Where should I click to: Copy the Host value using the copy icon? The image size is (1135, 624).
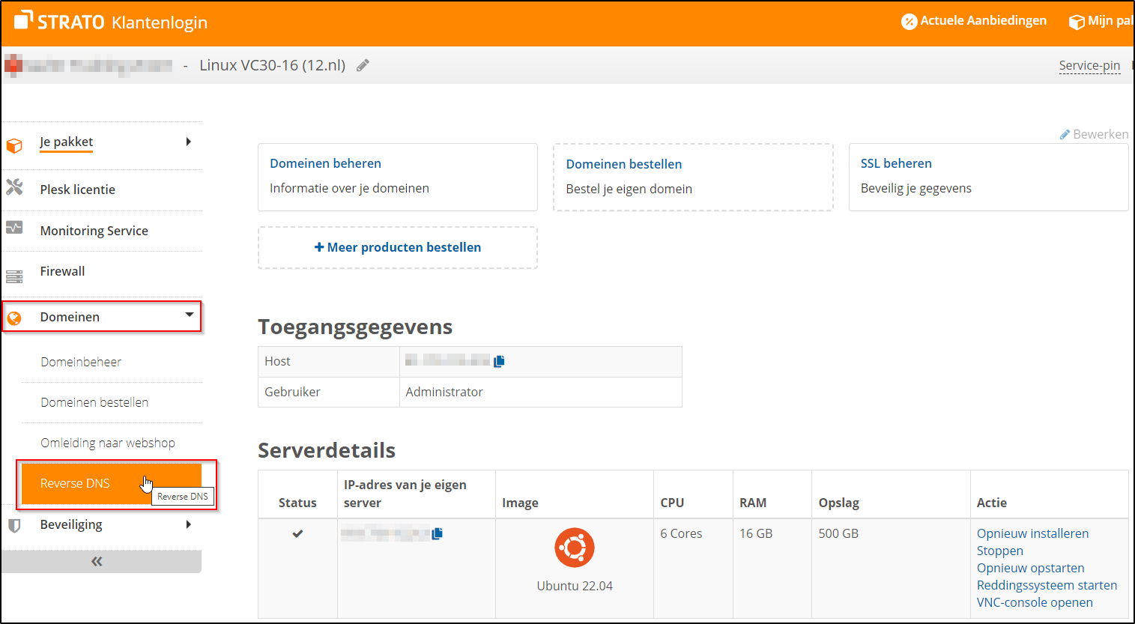[x=499, y=360]
